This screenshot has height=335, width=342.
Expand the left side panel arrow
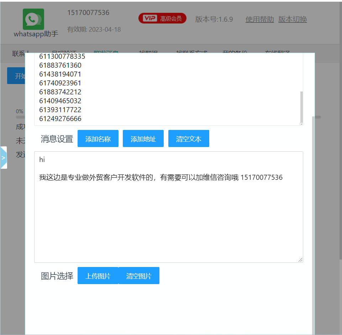coord(4,157)
